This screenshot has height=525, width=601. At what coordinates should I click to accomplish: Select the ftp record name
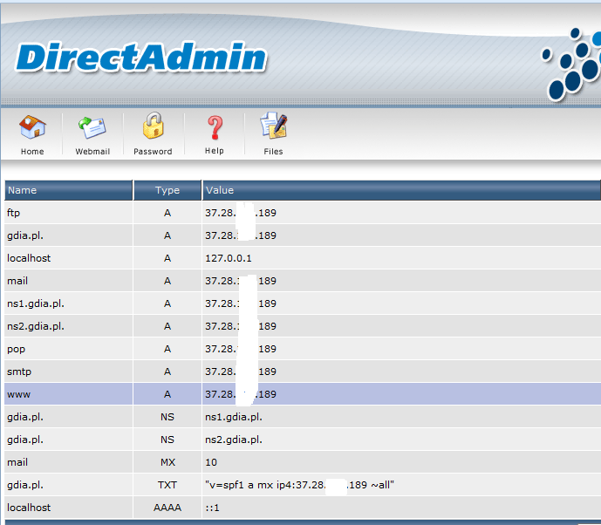13,213
